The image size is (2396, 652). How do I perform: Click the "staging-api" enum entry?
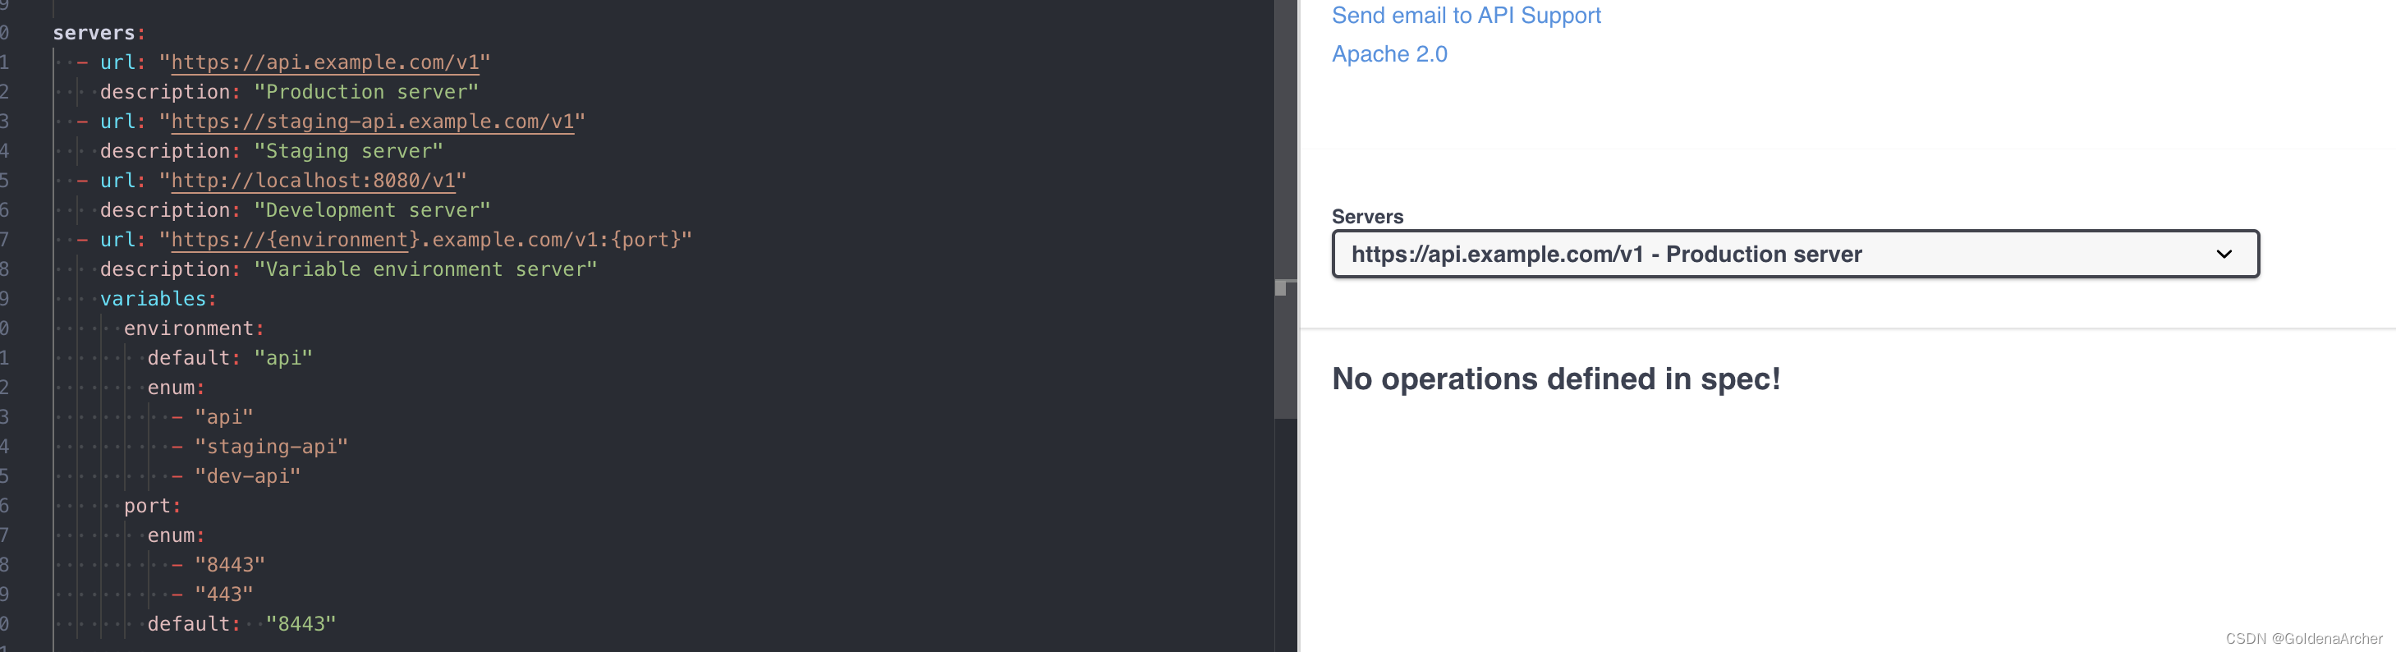tap(272, 447)
